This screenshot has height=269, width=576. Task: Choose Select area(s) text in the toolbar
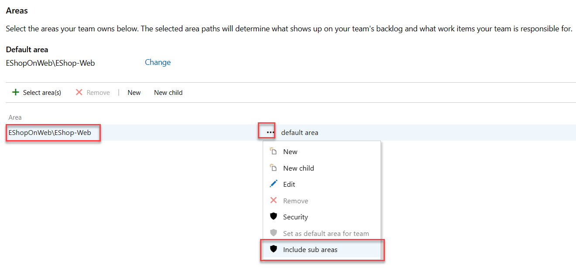click(42, 93)
